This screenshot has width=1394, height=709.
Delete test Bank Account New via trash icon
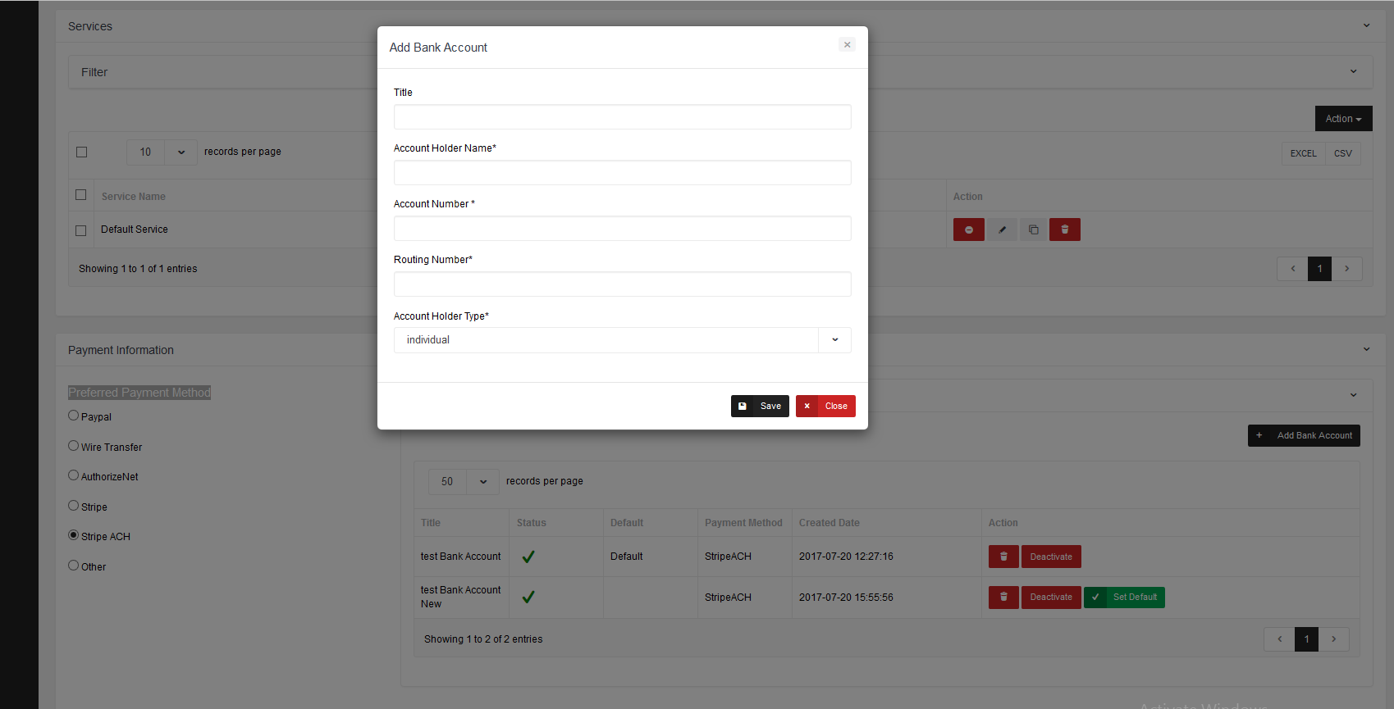[1003, 598]
